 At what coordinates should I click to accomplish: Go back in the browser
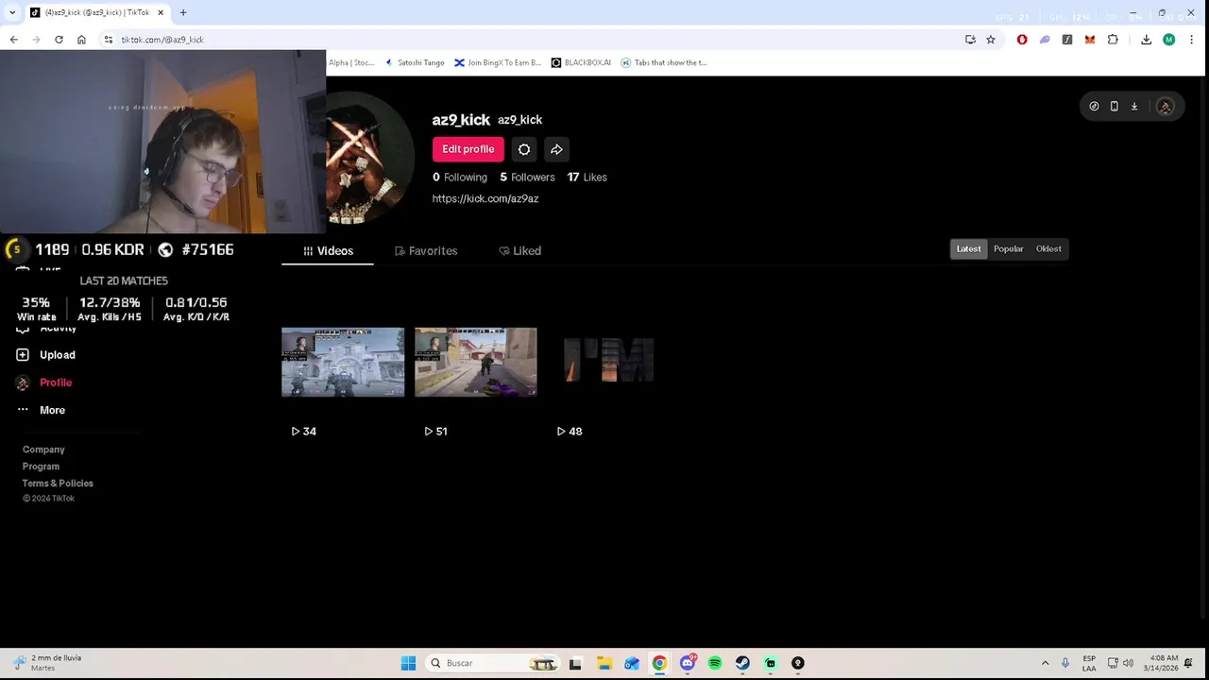click(x=13, y=40)
